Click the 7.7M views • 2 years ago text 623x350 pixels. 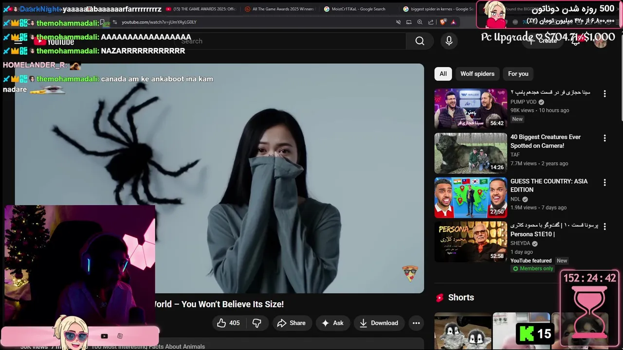[539, 163]
